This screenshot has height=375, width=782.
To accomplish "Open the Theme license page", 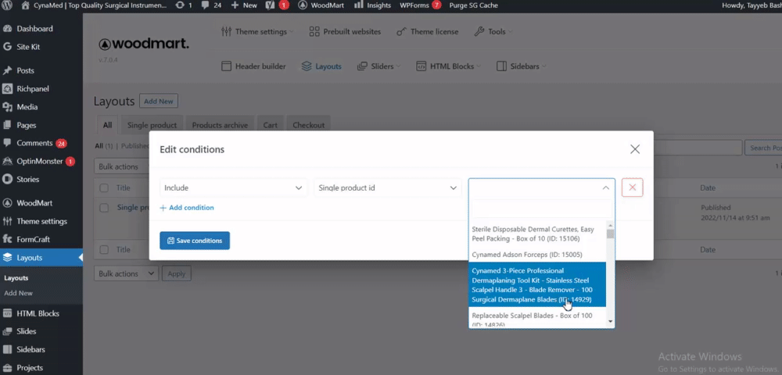I will [x=428, y=31].
